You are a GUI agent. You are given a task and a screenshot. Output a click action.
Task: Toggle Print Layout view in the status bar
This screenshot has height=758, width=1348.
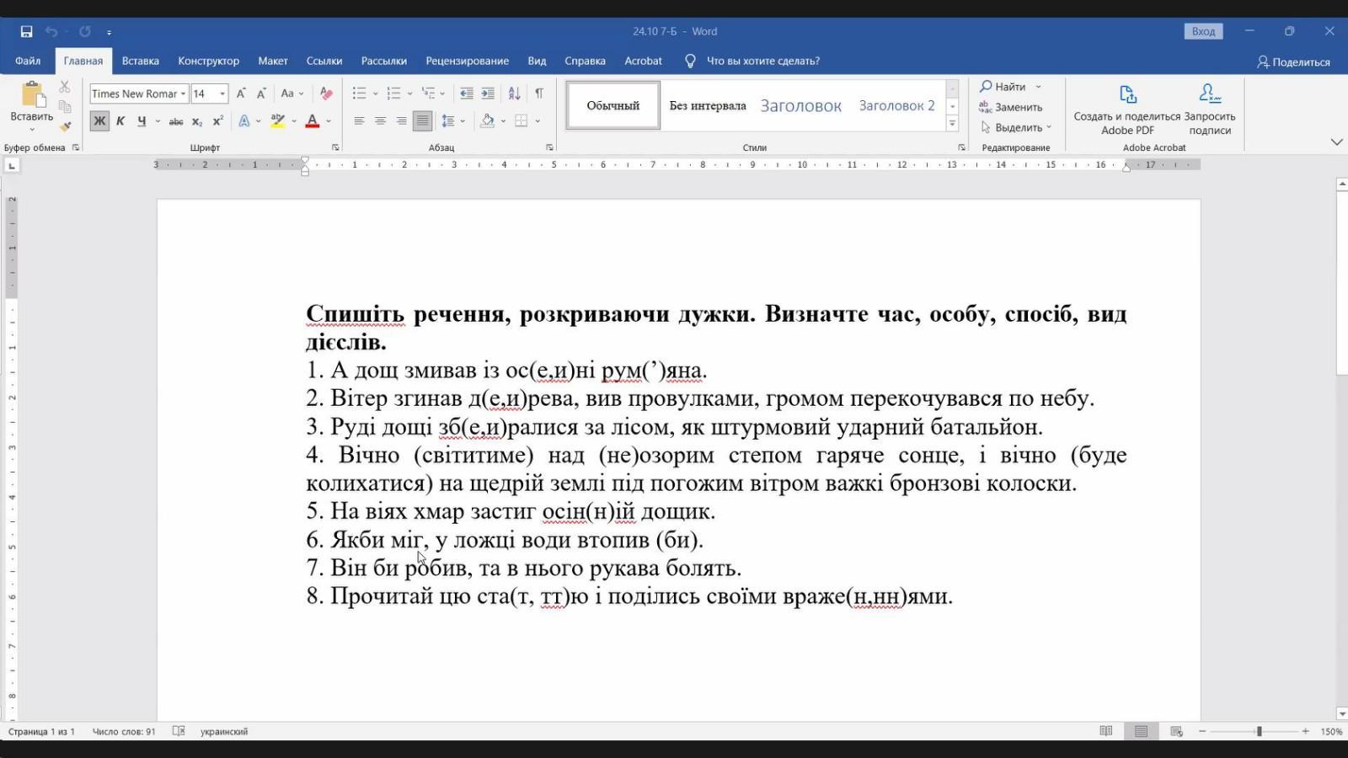(x=1141, y=731)
